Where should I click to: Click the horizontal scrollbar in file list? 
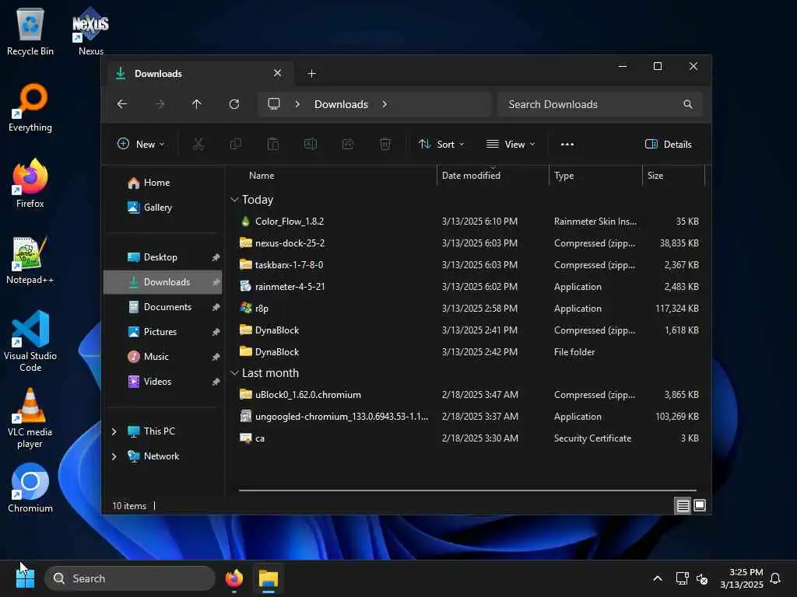point(468,491)
